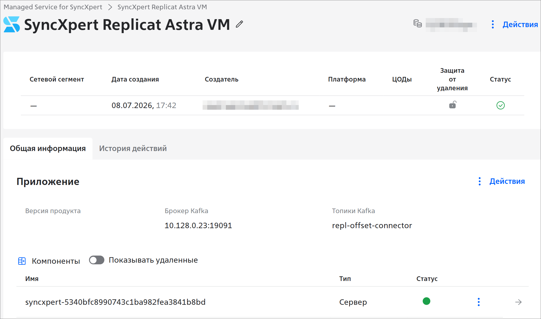Screen dimensions: 541x319
Task: Click the green checkmark status icon
Action: tap(500, 105)
